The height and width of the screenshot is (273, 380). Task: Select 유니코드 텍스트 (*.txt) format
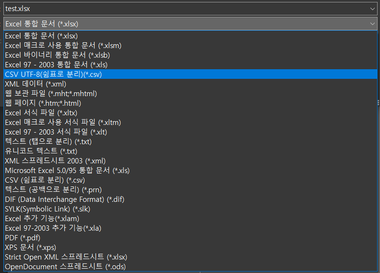(191, 151)
